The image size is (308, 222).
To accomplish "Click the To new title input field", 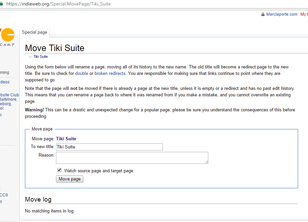I will click(x=109, y=147).
